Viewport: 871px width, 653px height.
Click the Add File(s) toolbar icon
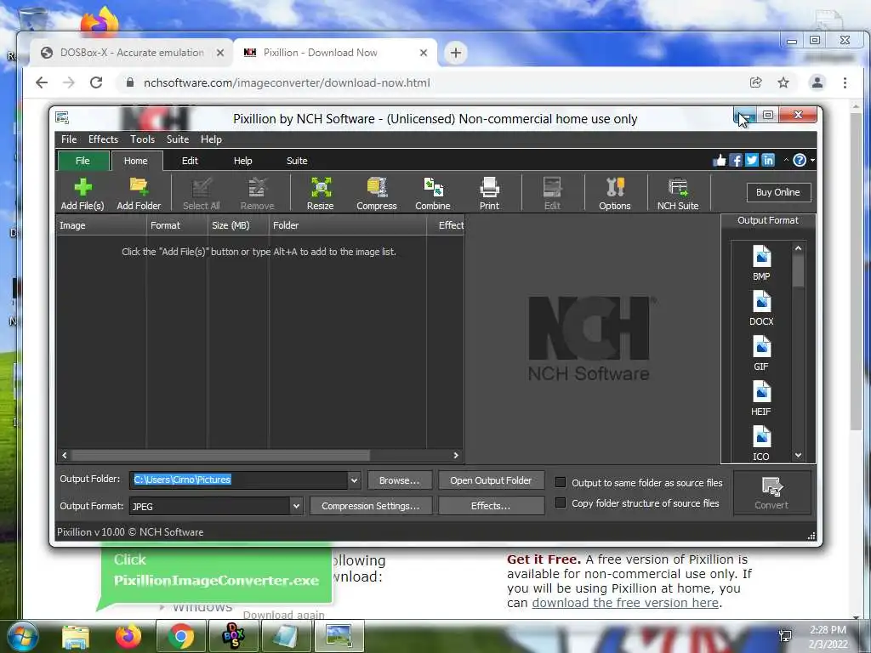click(83, 193)
